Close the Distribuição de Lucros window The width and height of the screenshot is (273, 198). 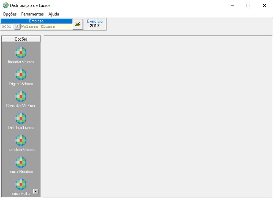(x=264, y=5)
